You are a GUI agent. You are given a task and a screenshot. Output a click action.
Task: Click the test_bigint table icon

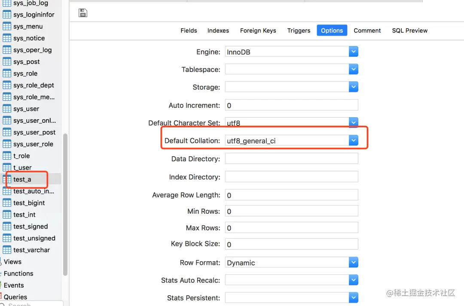(x=7, y=203)
